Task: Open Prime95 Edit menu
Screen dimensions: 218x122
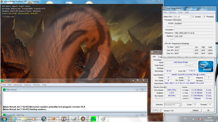Action: coord(10,85)
